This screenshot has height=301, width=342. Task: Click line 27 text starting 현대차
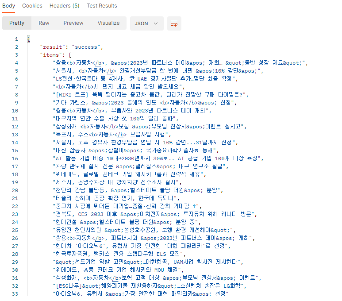(140, 246)
